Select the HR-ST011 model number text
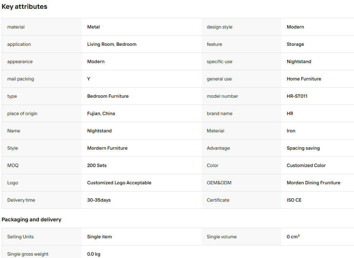This screenshot has height=258, width=354. pos(297,96)
